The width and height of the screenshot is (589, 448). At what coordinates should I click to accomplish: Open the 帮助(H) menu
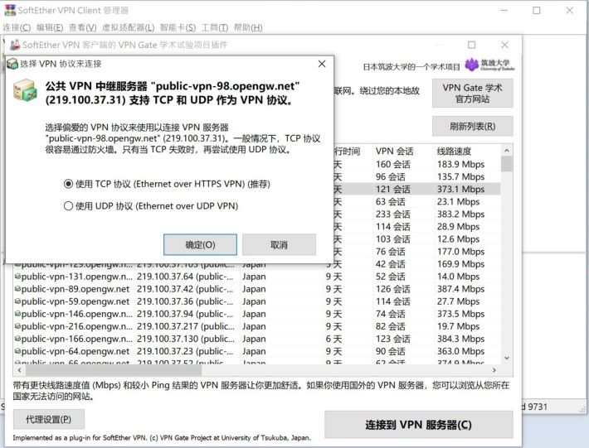point(248,27)
